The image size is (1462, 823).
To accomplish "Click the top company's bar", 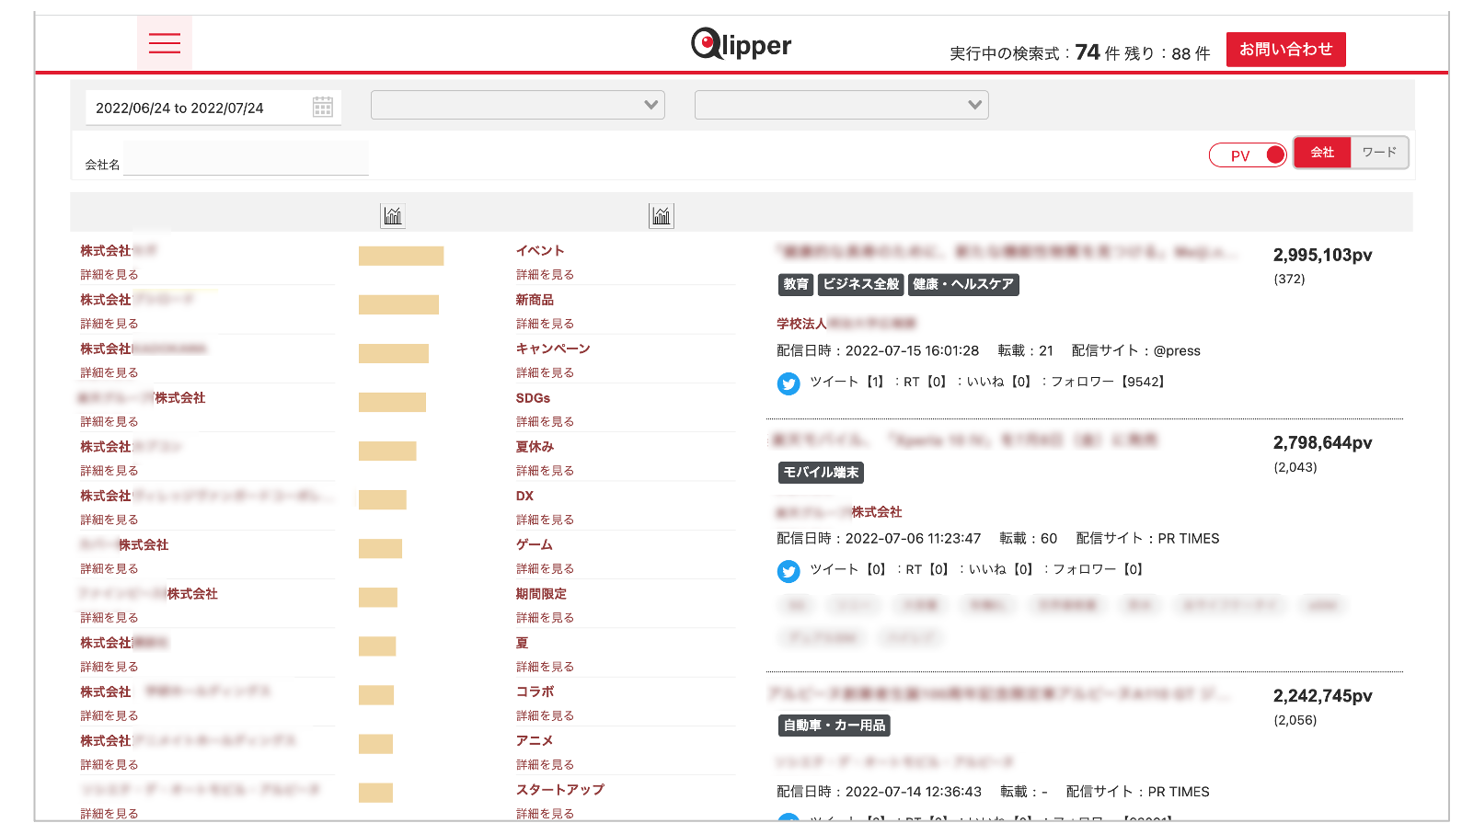I will click(401, 256).
